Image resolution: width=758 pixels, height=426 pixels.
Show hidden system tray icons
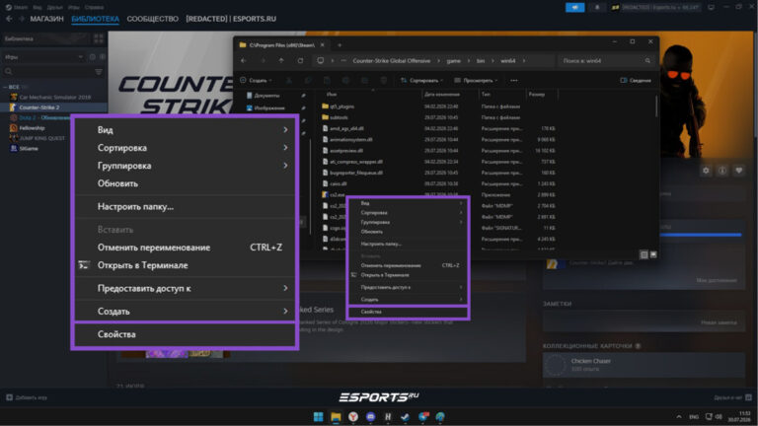point(679,416)
